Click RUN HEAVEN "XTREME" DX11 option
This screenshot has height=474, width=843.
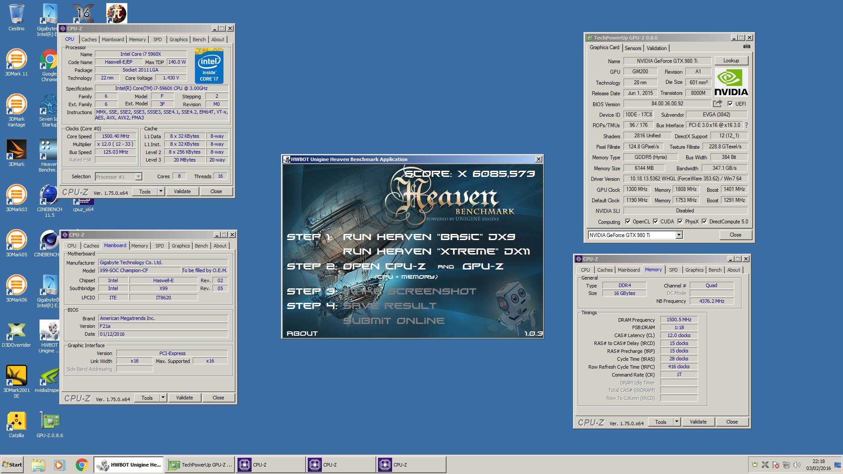[436, 251]
